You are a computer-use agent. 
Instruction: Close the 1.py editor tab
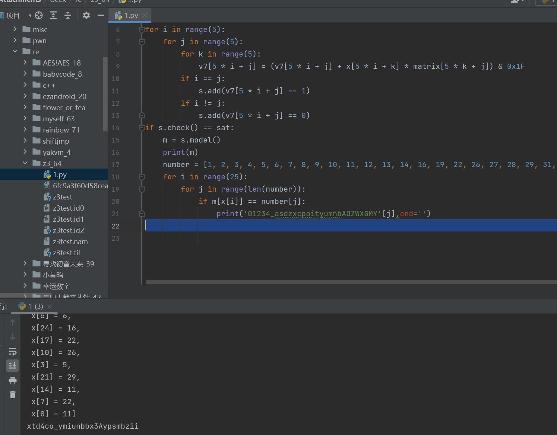pos(145,15)
